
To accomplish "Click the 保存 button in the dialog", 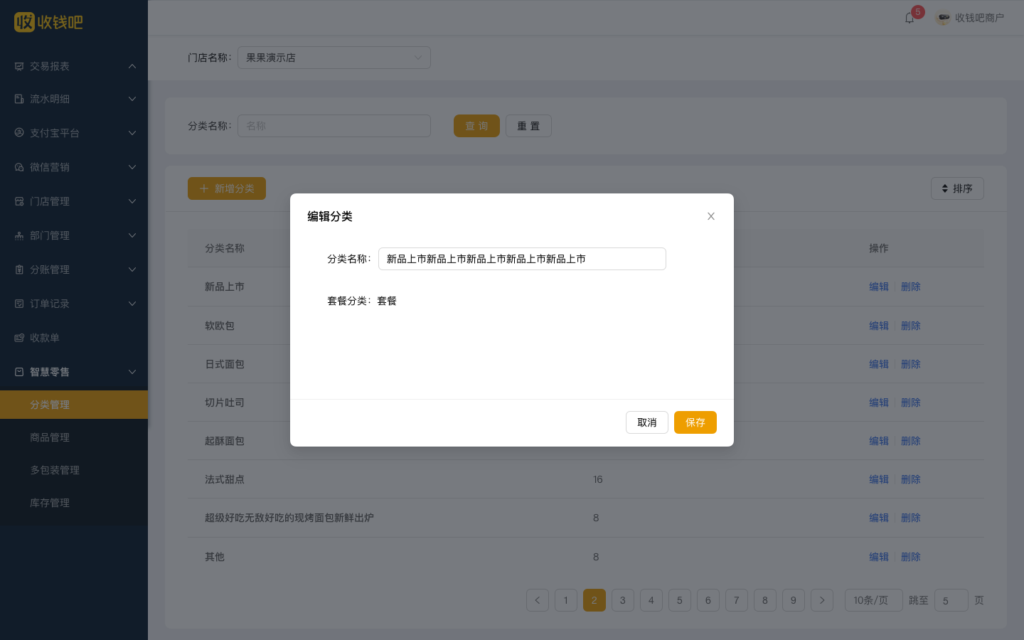I will coord(695,422).
